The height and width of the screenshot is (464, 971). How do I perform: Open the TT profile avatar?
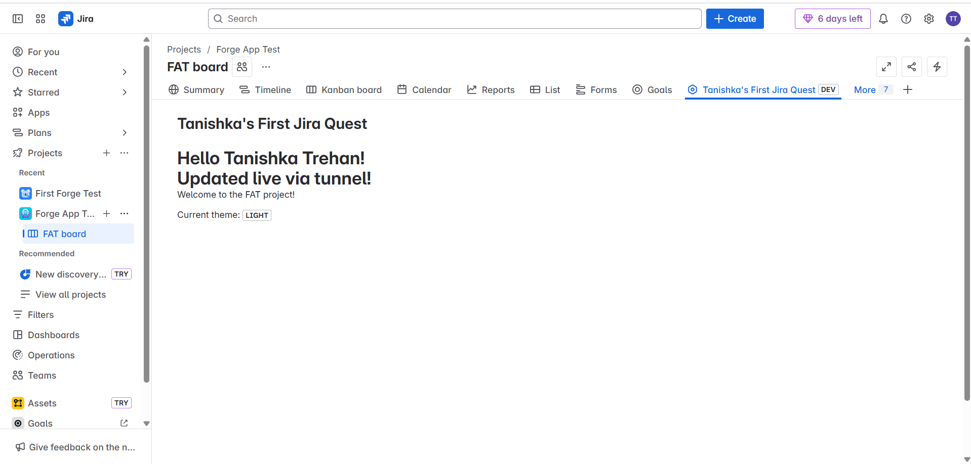(x=953, y=19)
